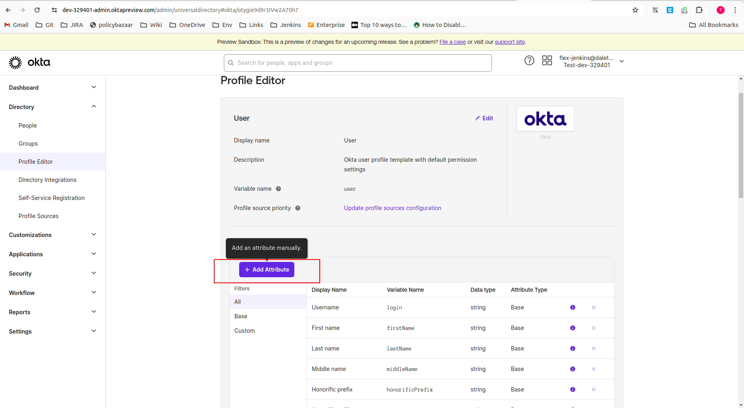The height and width of the screenshot is (408, 744).
Task: Open Chrome three-dot menu
Action: tap(735, 10)
